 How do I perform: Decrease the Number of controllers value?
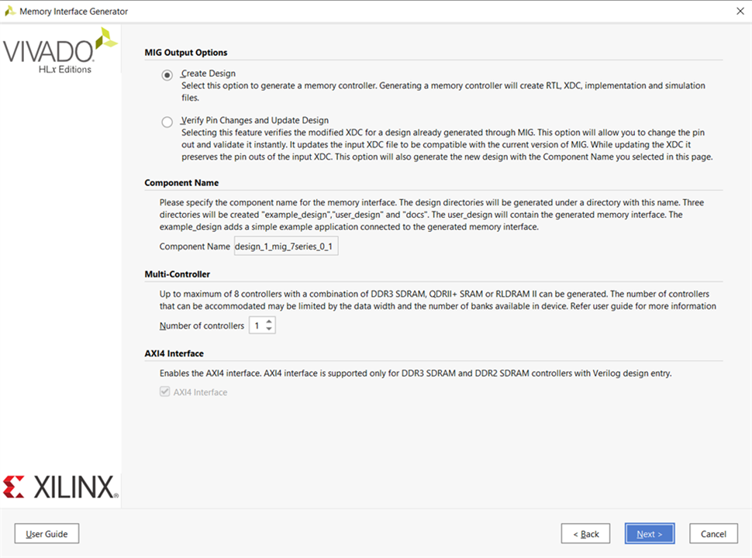tap(269, 329)
